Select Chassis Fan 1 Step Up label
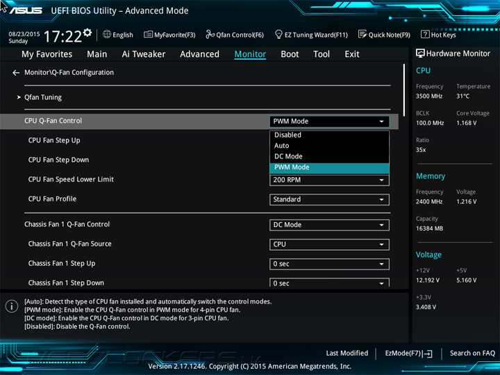 [62, 264]
